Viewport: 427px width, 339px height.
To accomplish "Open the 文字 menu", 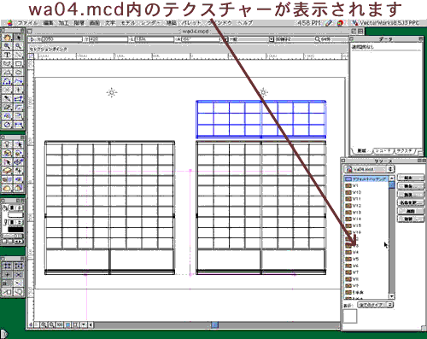I will [110, 23].
